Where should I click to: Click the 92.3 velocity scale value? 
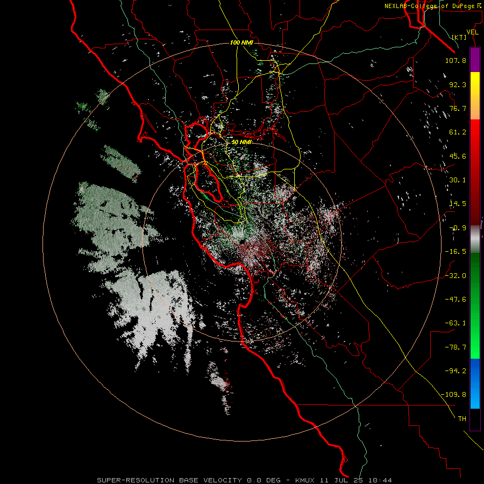[458, 84]
